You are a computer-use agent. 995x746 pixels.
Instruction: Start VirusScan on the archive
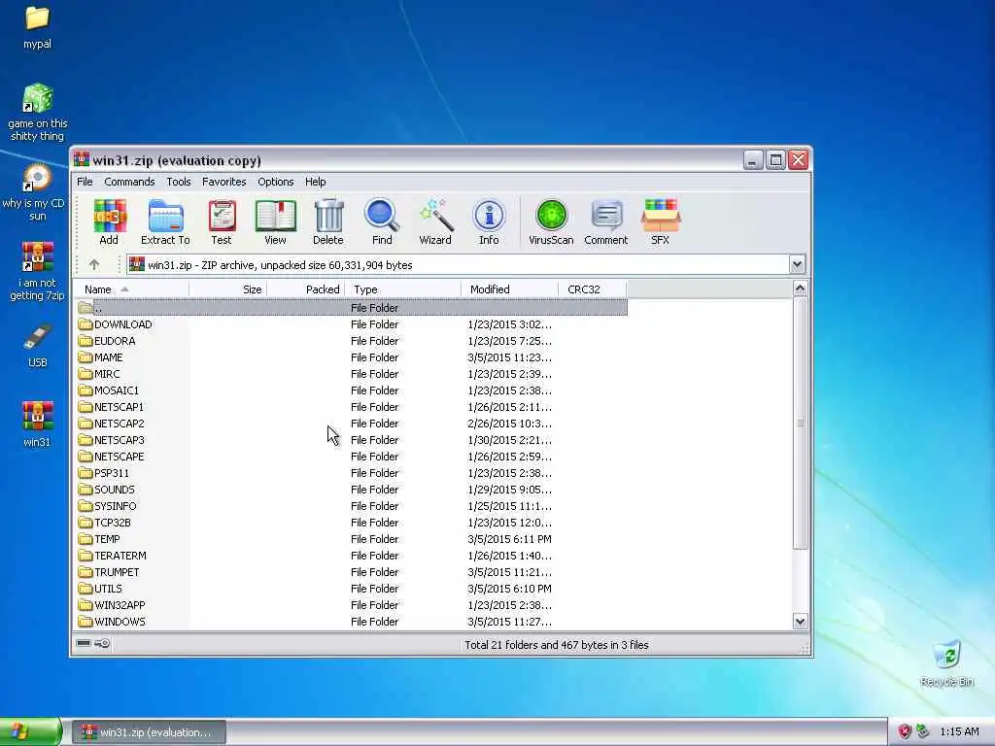(551, 221)
